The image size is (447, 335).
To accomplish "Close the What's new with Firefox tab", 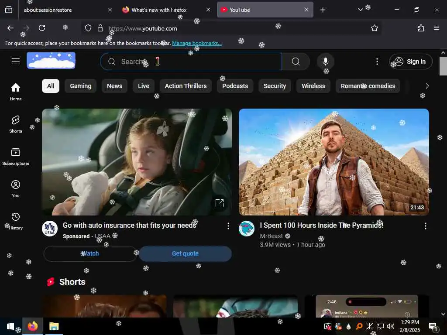I will tap(208, 10).
